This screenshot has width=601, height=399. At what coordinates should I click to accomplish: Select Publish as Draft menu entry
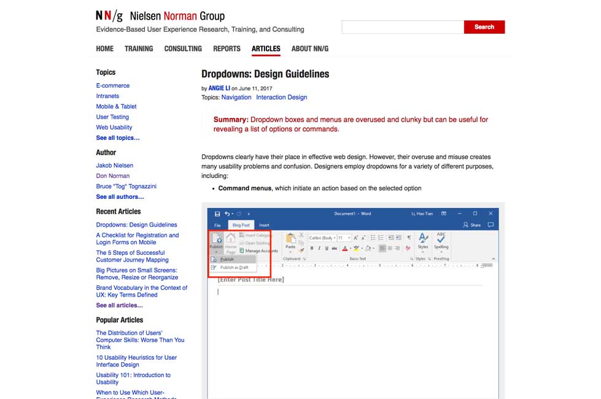tap(234, 268)
